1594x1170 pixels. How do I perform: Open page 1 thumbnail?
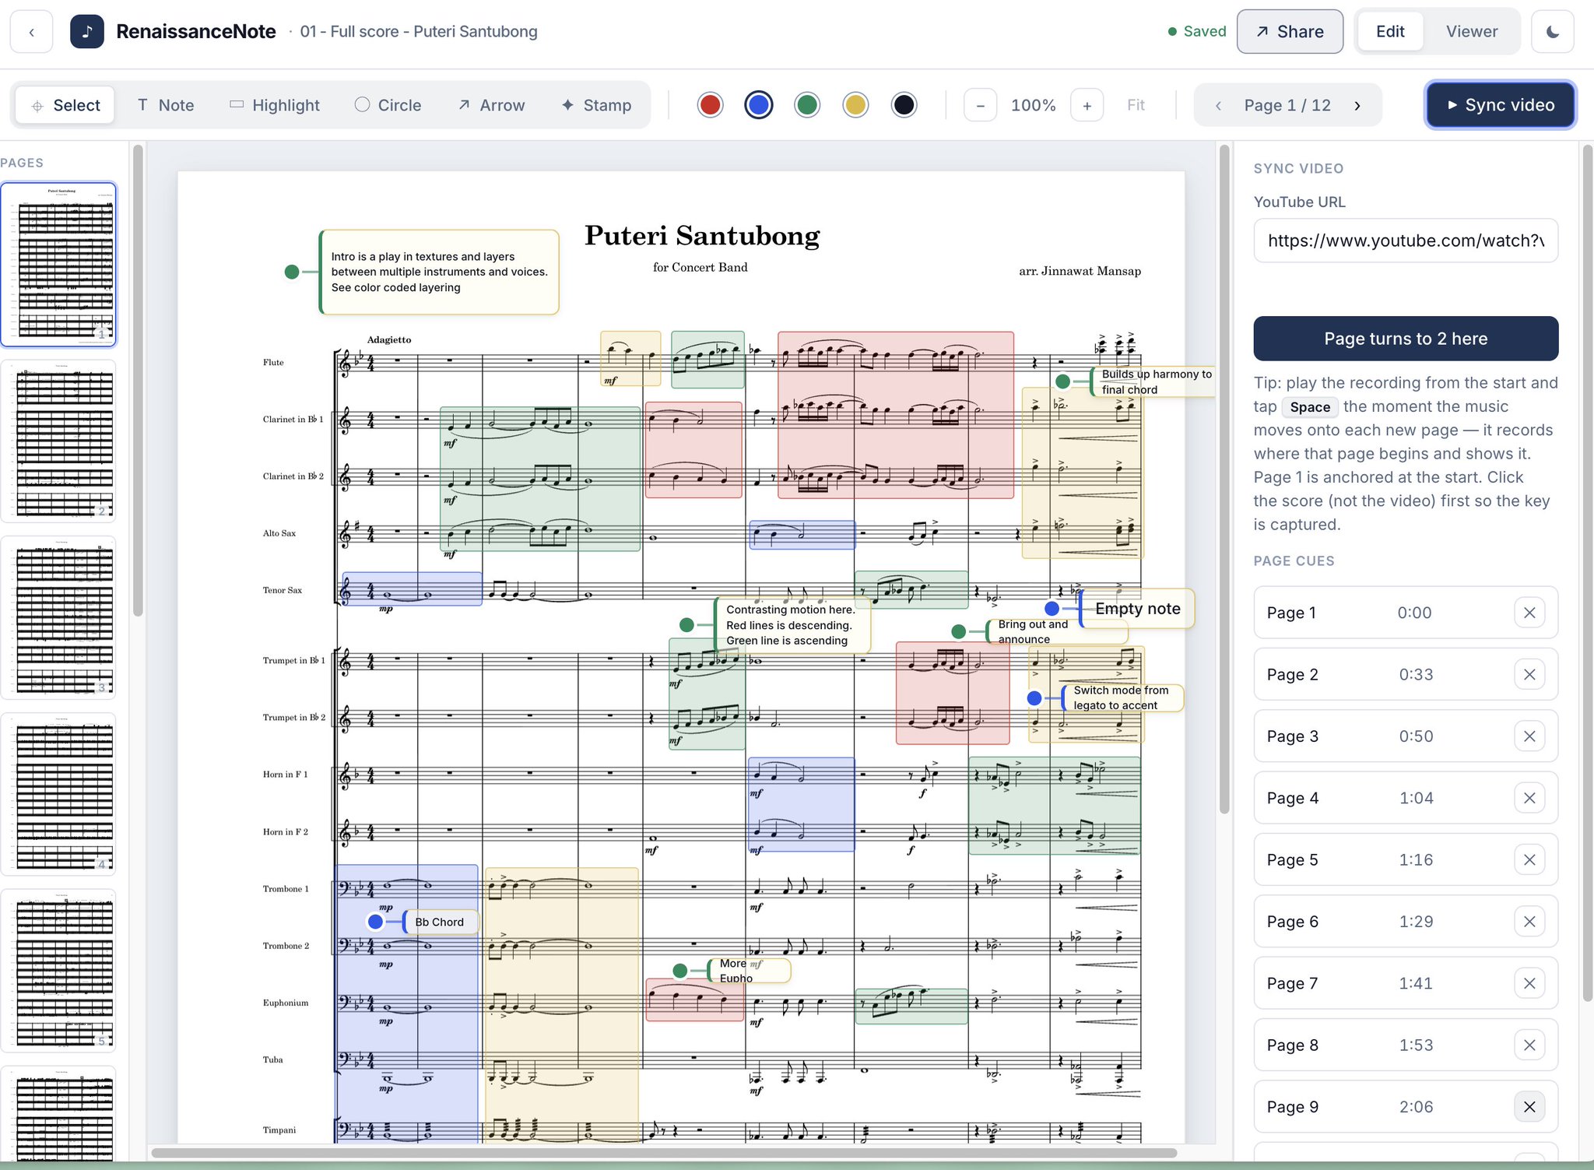59,265
